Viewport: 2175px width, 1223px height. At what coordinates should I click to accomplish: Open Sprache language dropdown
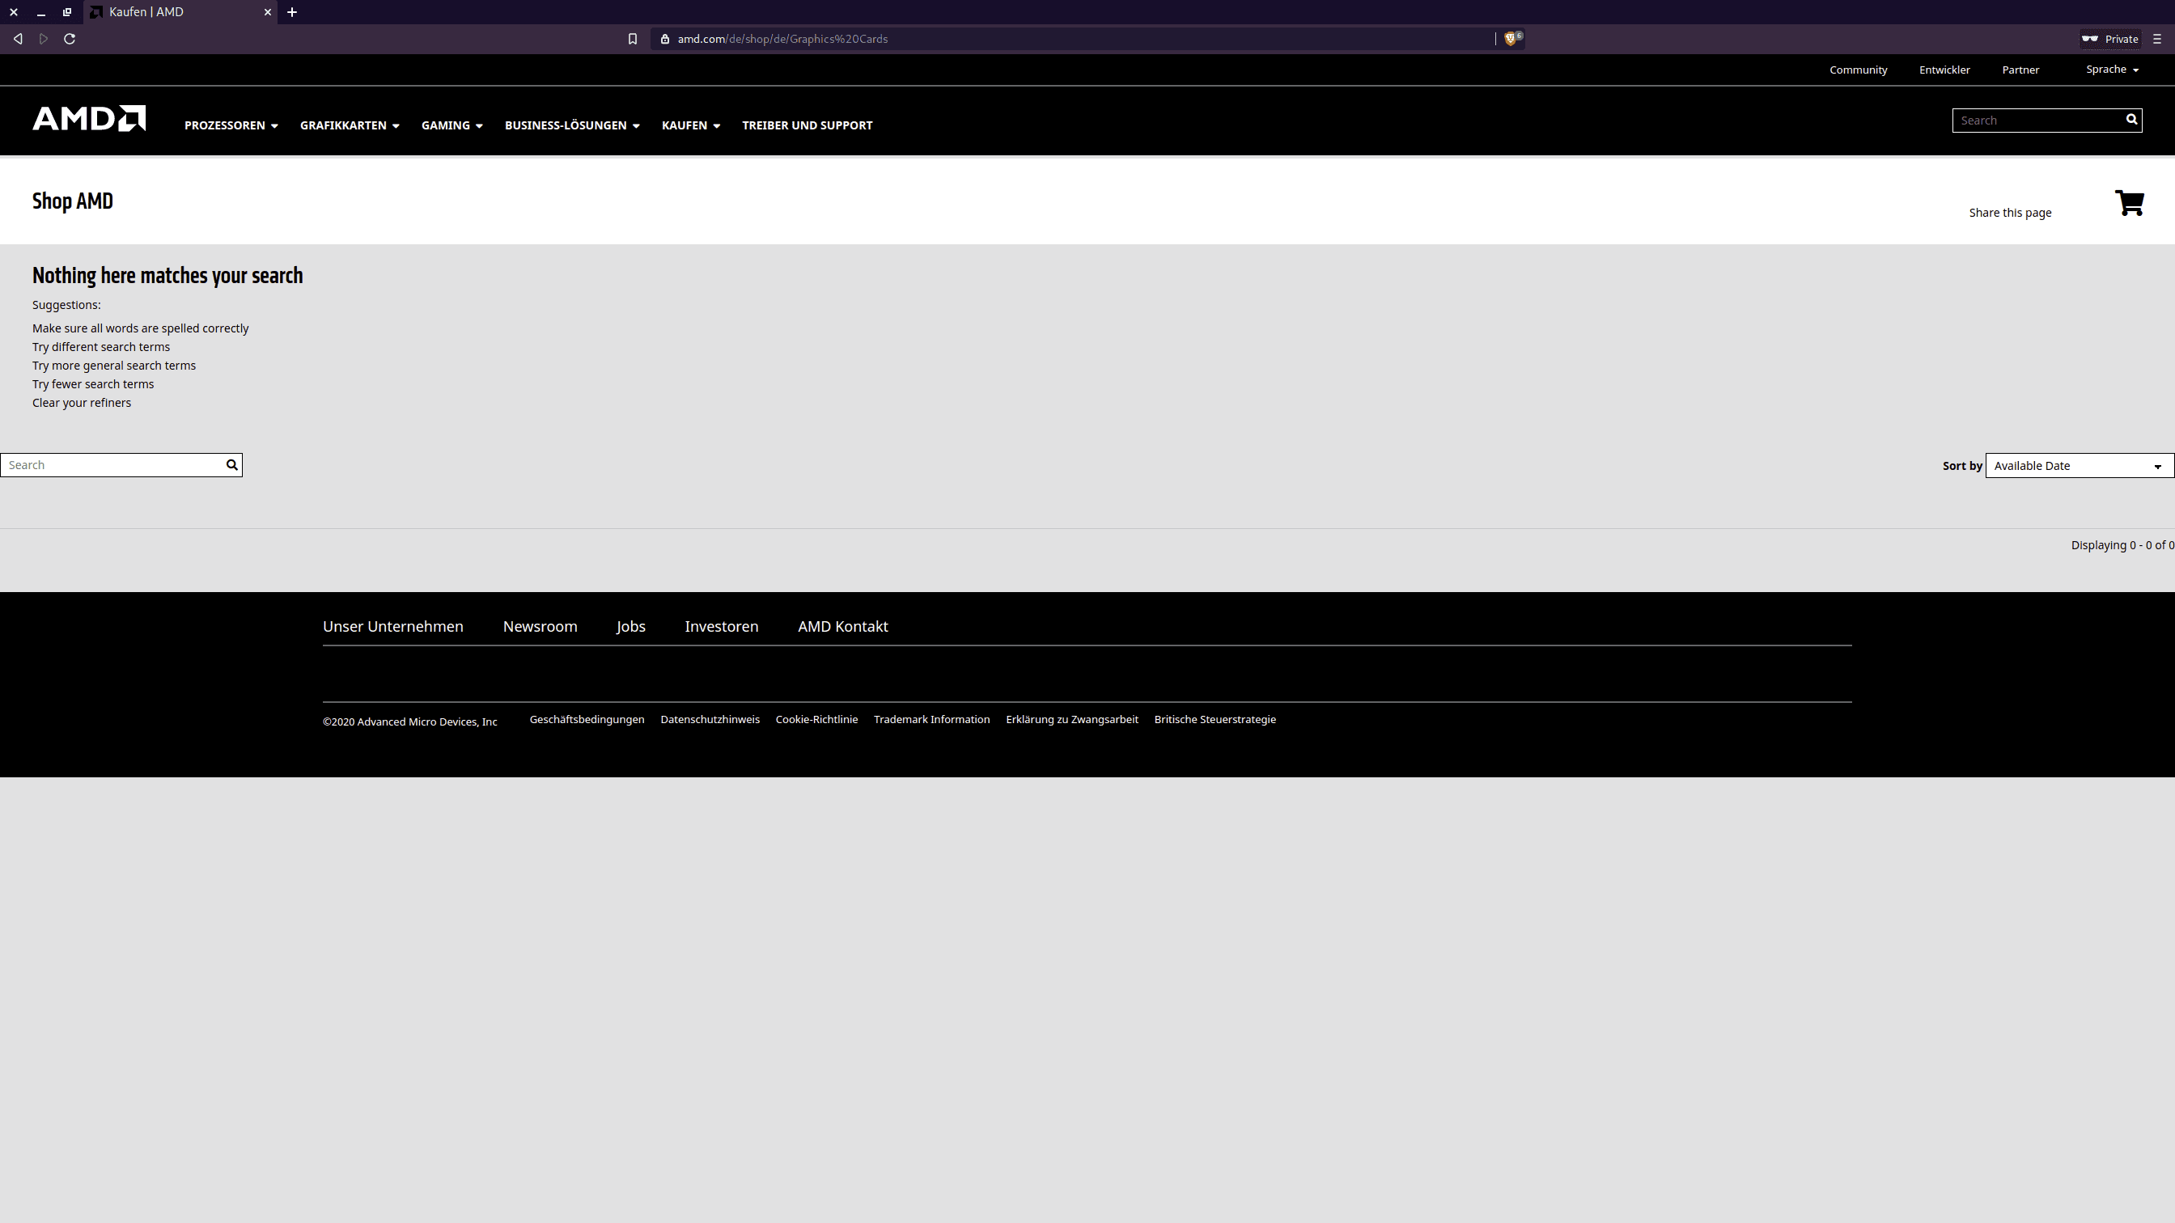(2113, 70)
